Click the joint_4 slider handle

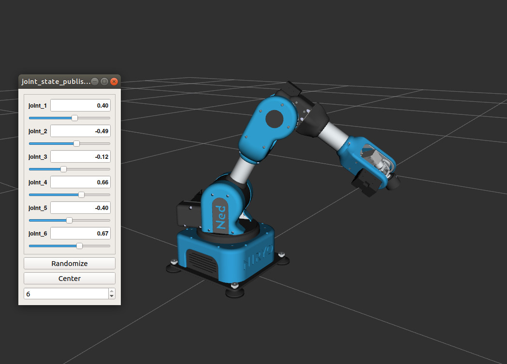[x=82, y=195]
